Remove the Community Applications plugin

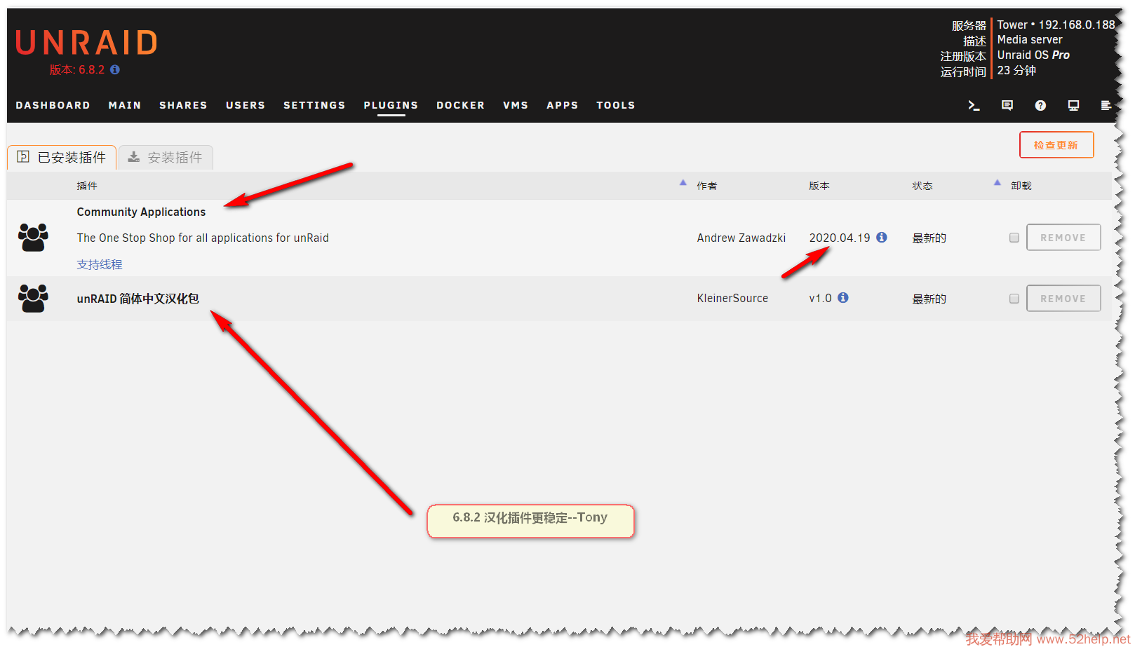(x=1063, y=238)
